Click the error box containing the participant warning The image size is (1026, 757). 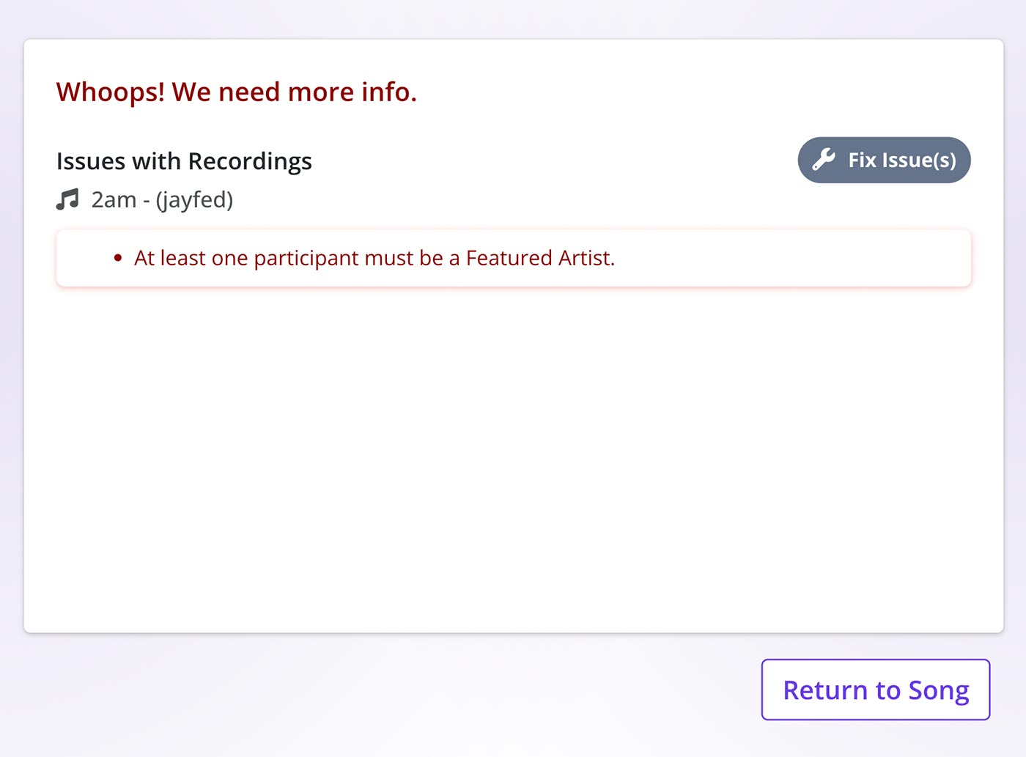tap(514, 258)
